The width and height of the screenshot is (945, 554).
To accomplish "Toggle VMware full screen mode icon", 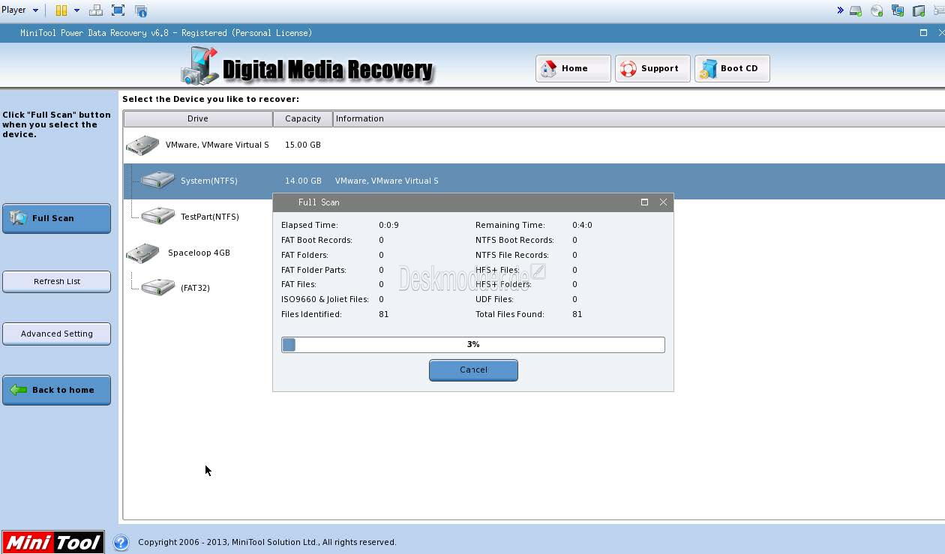I will (x=118, y=10).
